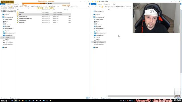Open Сеть in left window's navigation pane
The width and height of the screenshot is (182, 102).
click(5, 47)
